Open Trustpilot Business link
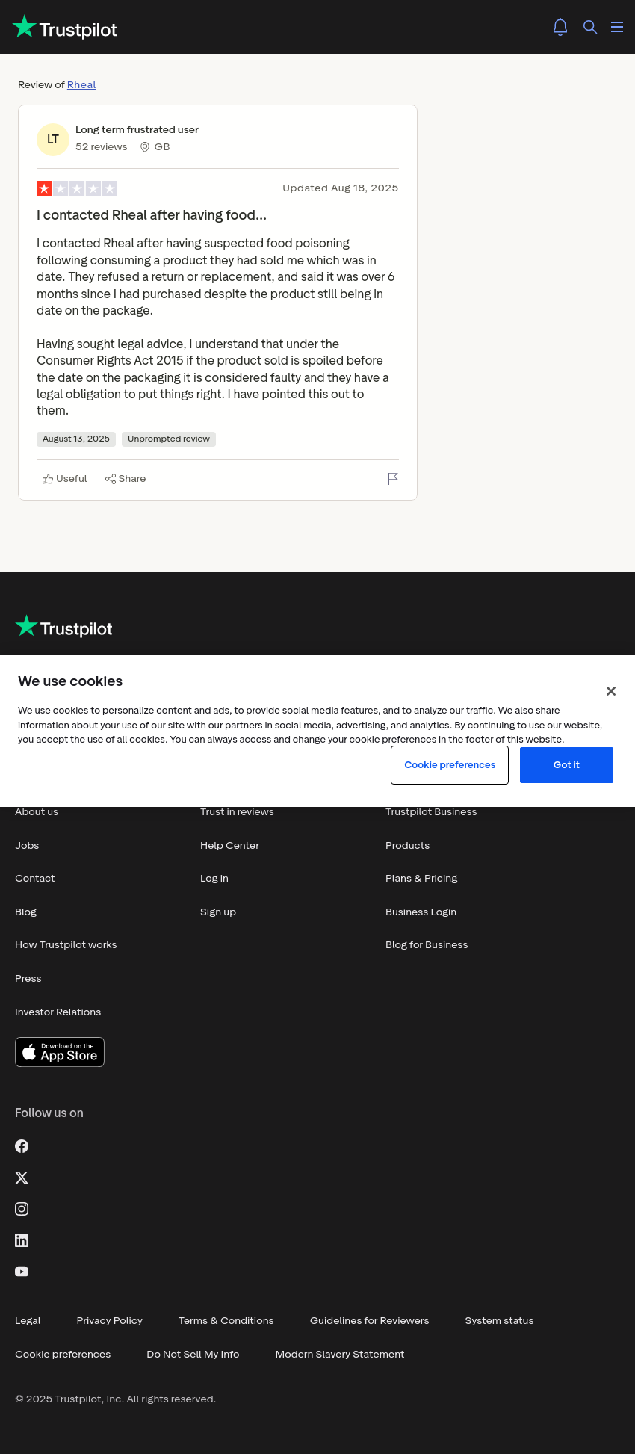The image size is (635, 1454). click(431, 812)
